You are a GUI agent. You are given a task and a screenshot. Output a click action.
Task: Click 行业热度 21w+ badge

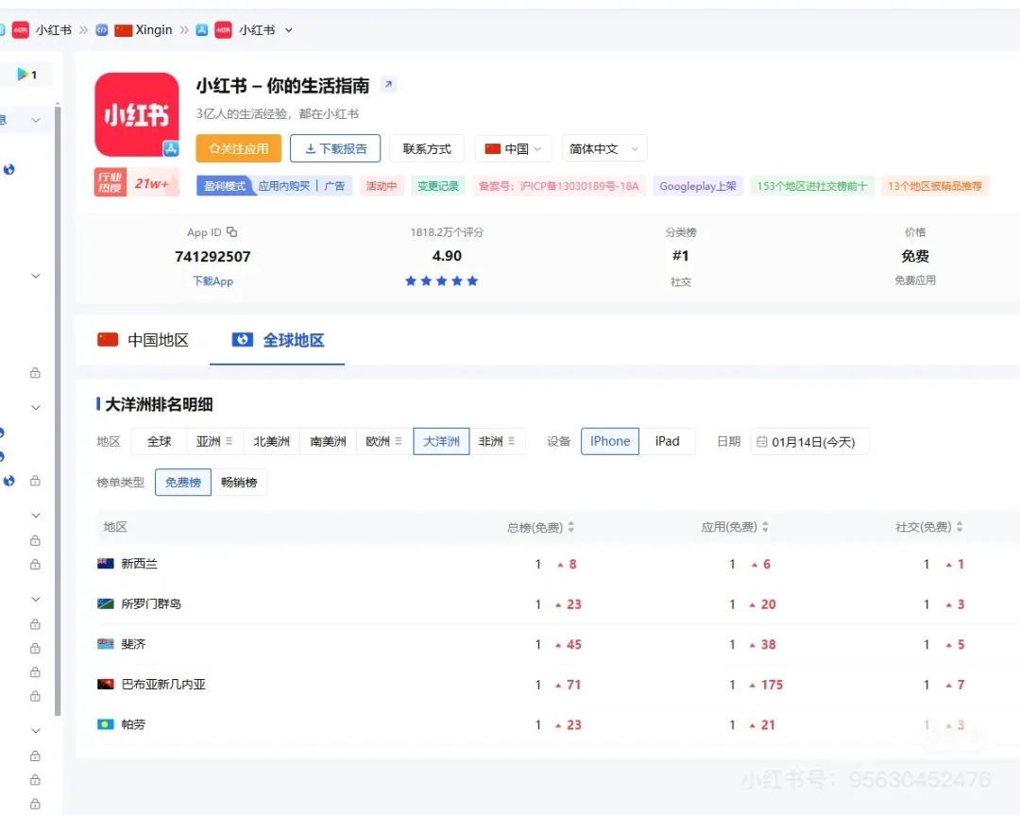(x=136, y=183)
